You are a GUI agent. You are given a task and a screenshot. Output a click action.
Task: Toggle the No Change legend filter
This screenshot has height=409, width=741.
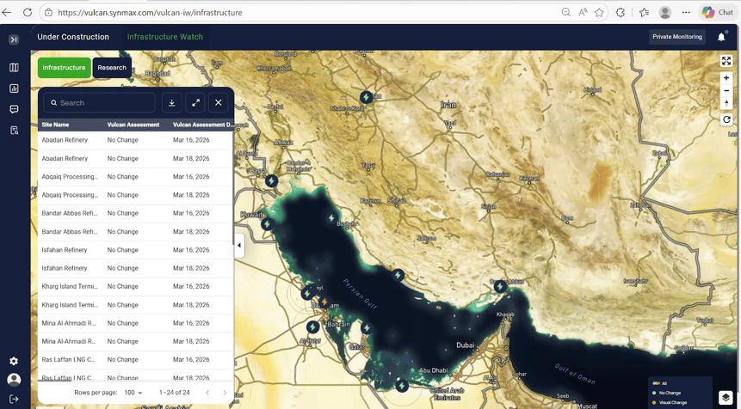tap(669, 393)
